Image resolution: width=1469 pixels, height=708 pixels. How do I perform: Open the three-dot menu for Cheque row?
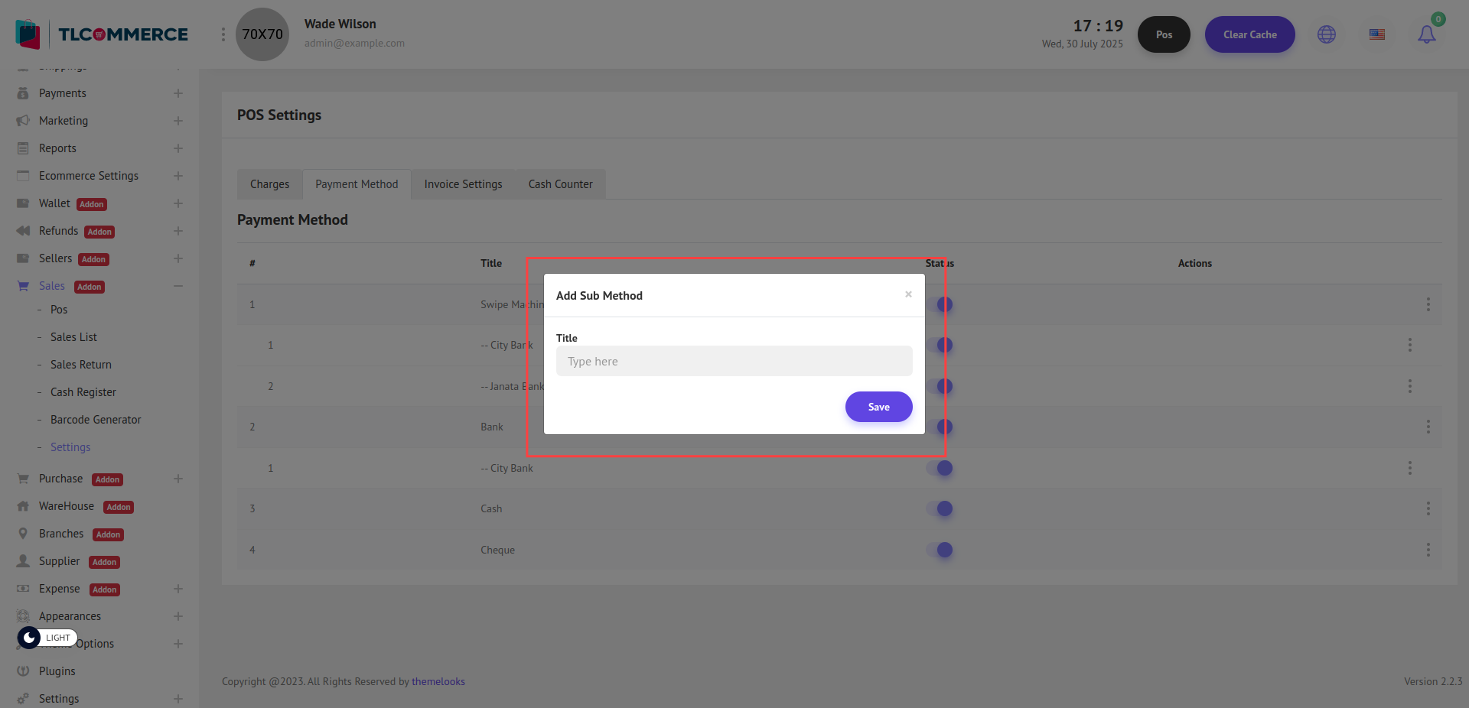pyautogui.click(x=1428, y=550)
